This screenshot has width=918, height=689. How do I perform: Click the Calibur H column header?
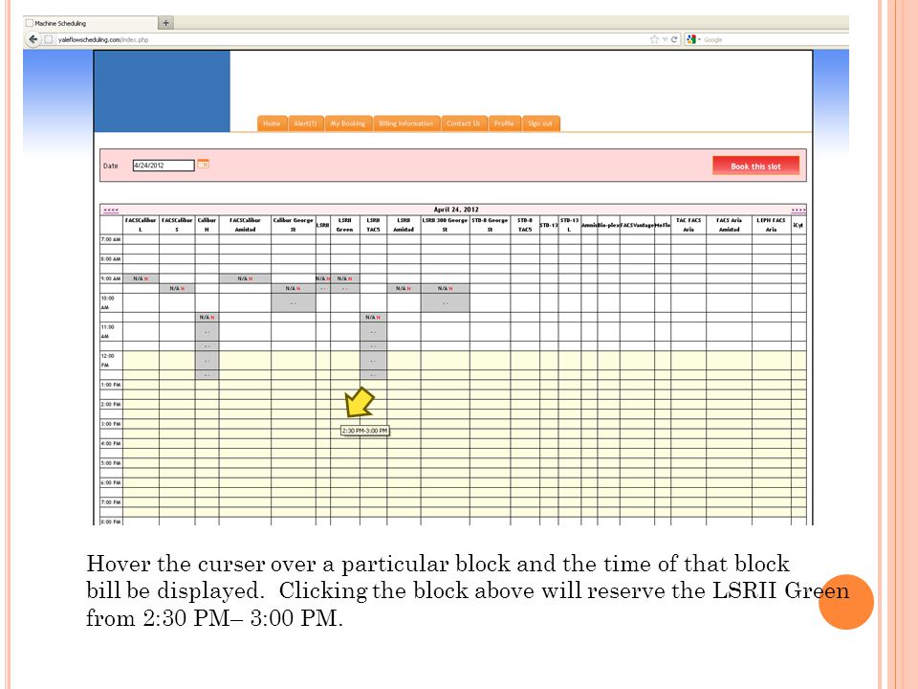207,225
